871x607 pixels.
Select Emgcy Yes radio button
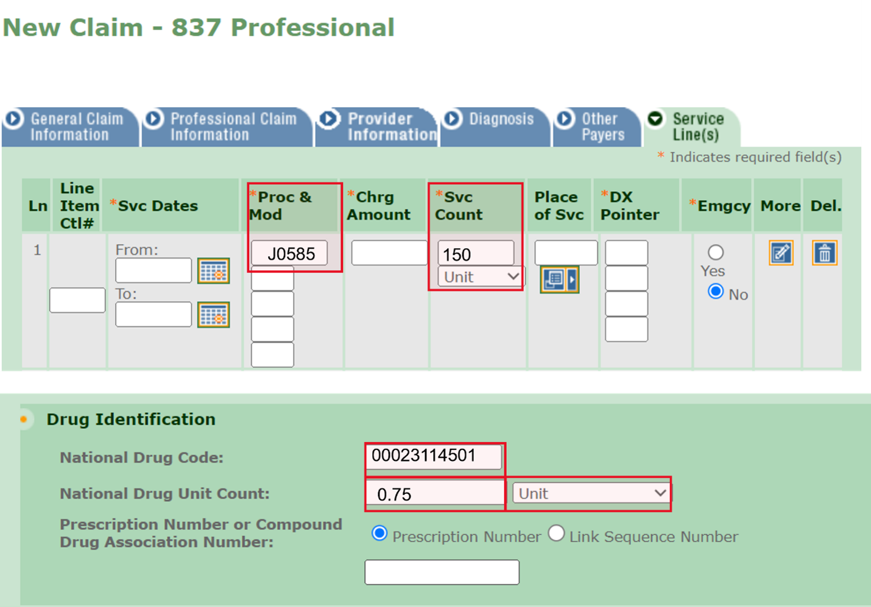pos(716,252)
